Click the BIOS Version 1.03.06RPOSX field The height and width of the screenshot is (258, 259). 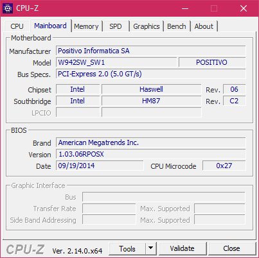click(x=151, y=154)
